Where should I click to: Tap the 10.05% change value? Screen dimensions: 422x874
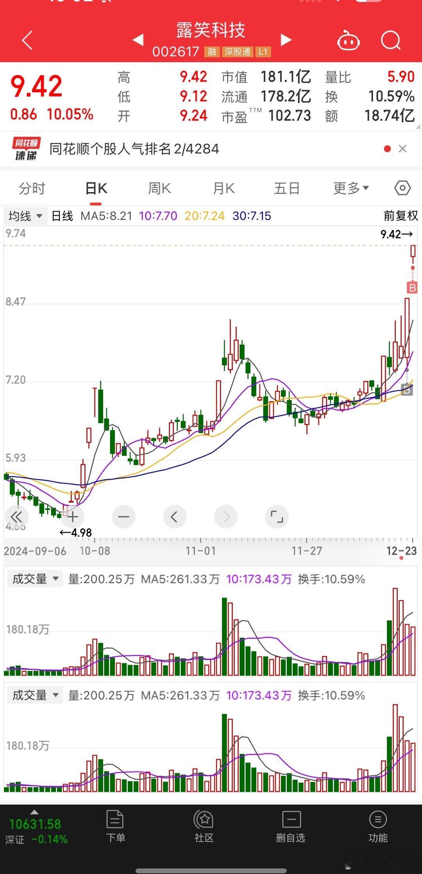70,114
